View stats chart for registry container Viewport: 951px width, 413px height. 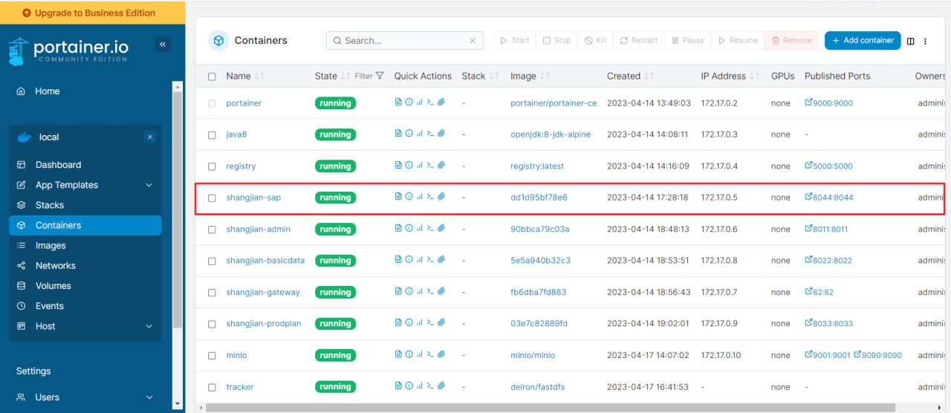419,166
